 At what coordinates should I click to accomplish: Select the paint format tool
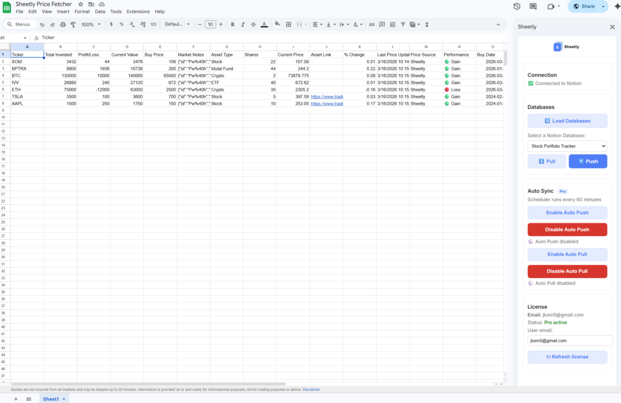pos(73,25)
